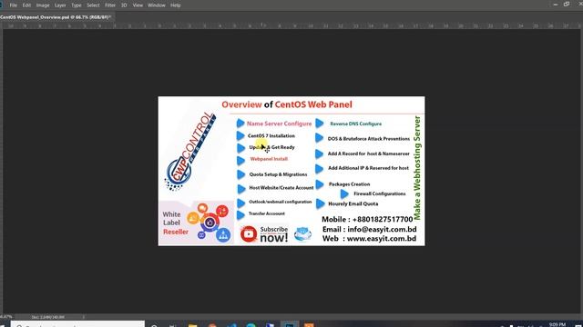
Task: Click the 'Reverse DNS Configure' text
Action: 356,124
